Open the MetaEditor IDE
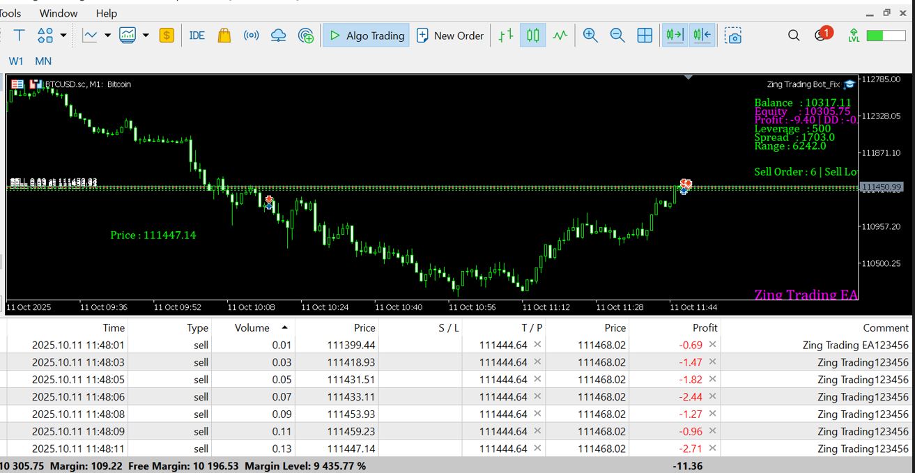The height and width of the screenshot is (473, 915). click(197, 36)
